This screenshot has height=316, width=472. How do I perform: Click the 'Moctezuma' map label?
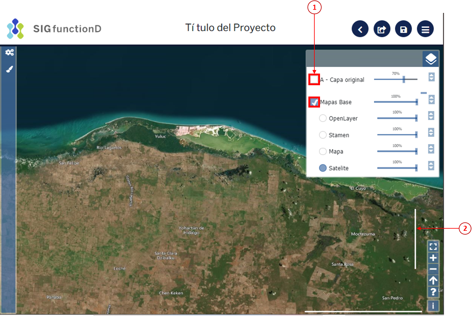[x=363, y=234]
